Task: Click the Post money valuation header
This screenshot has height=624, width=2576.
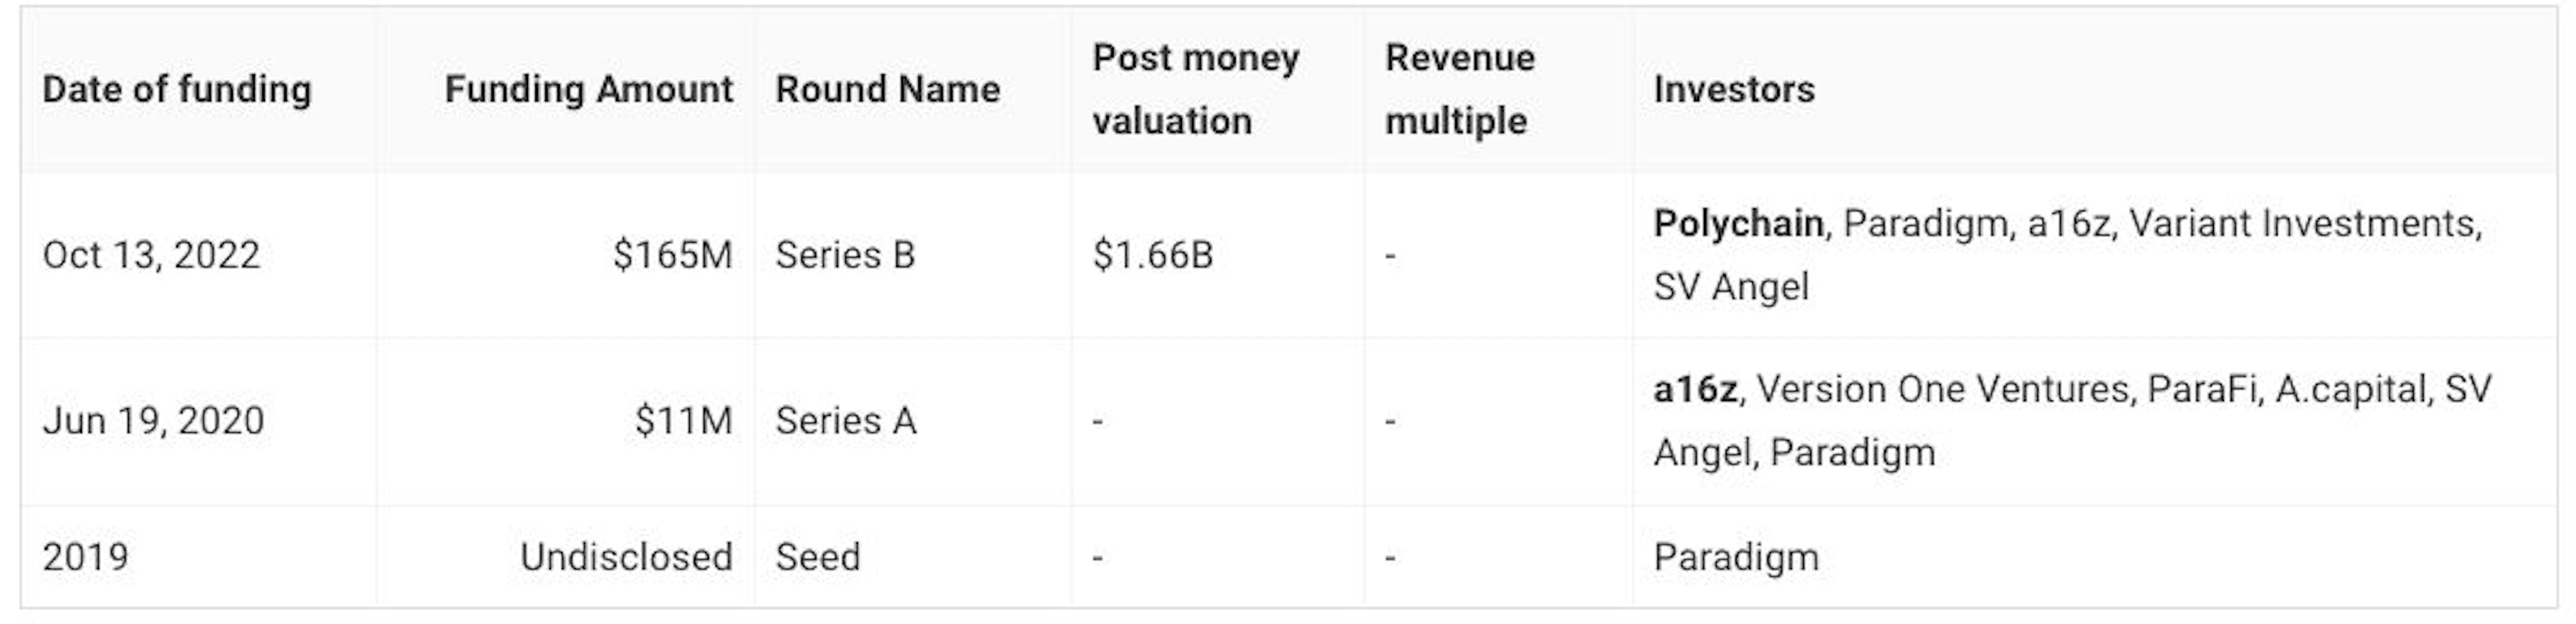Action: [x=1195, y=90]
